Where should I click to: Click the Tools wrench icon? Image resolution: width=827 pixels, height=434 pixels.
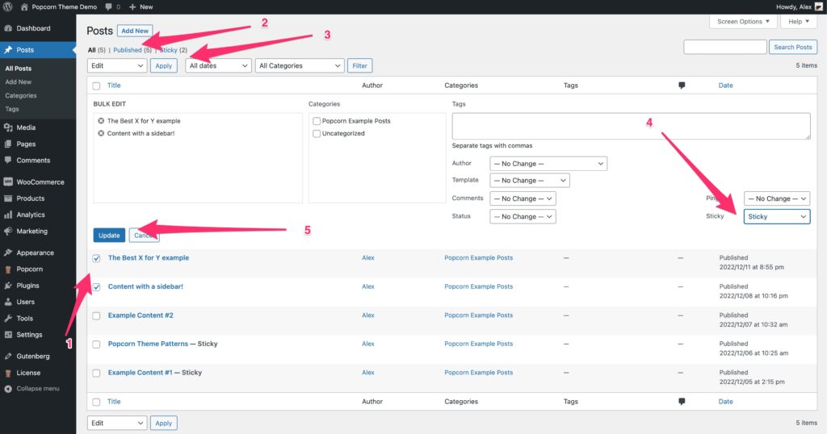(8, 318)
